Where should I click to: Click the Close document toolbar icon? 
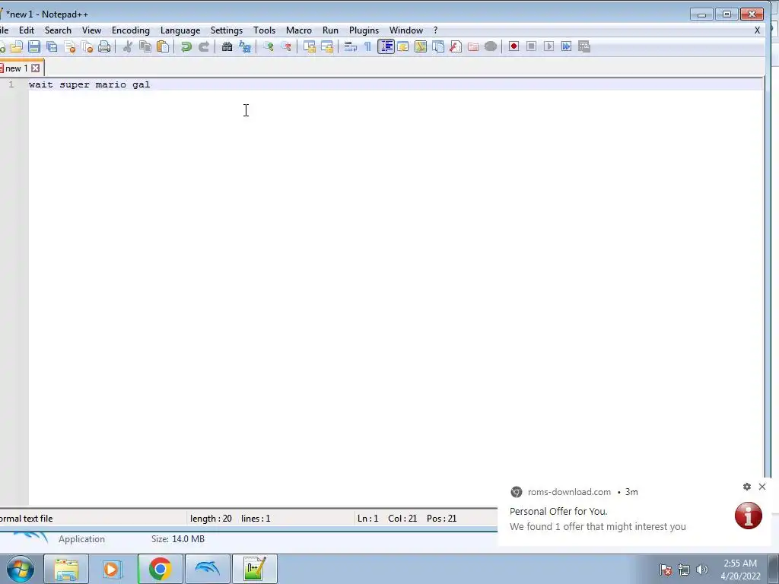click(x=69, y=46)
